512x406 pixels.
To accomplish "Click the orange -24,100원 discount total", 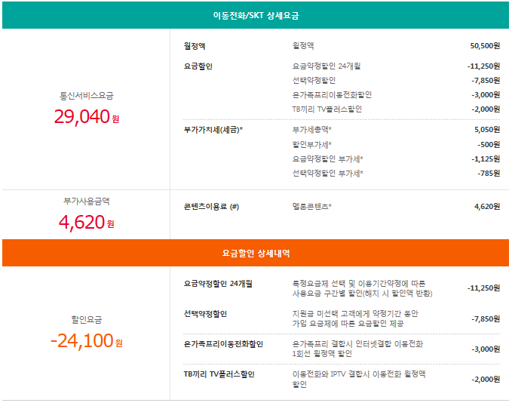I will 87,340.
